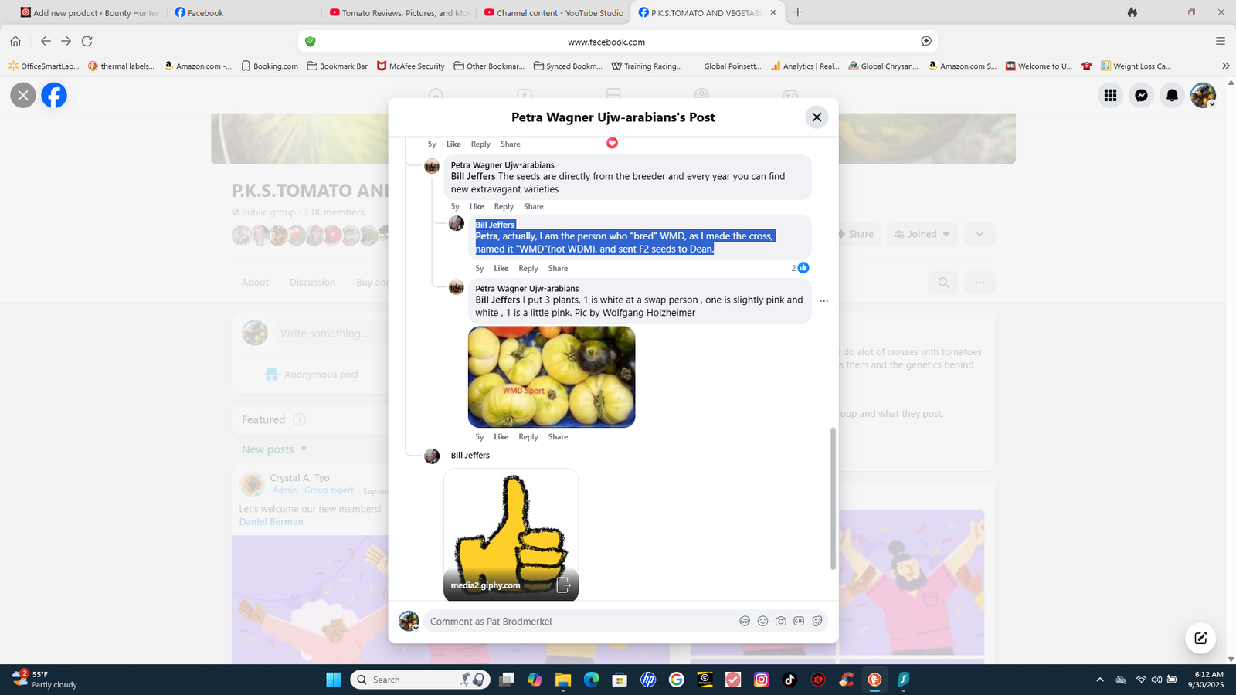
Task: Close the post dialog with the X button
Action: coord(817,117)
